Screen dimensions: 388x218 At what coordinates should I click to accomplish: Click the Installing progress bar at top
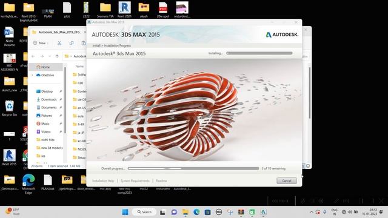point(259,53)
